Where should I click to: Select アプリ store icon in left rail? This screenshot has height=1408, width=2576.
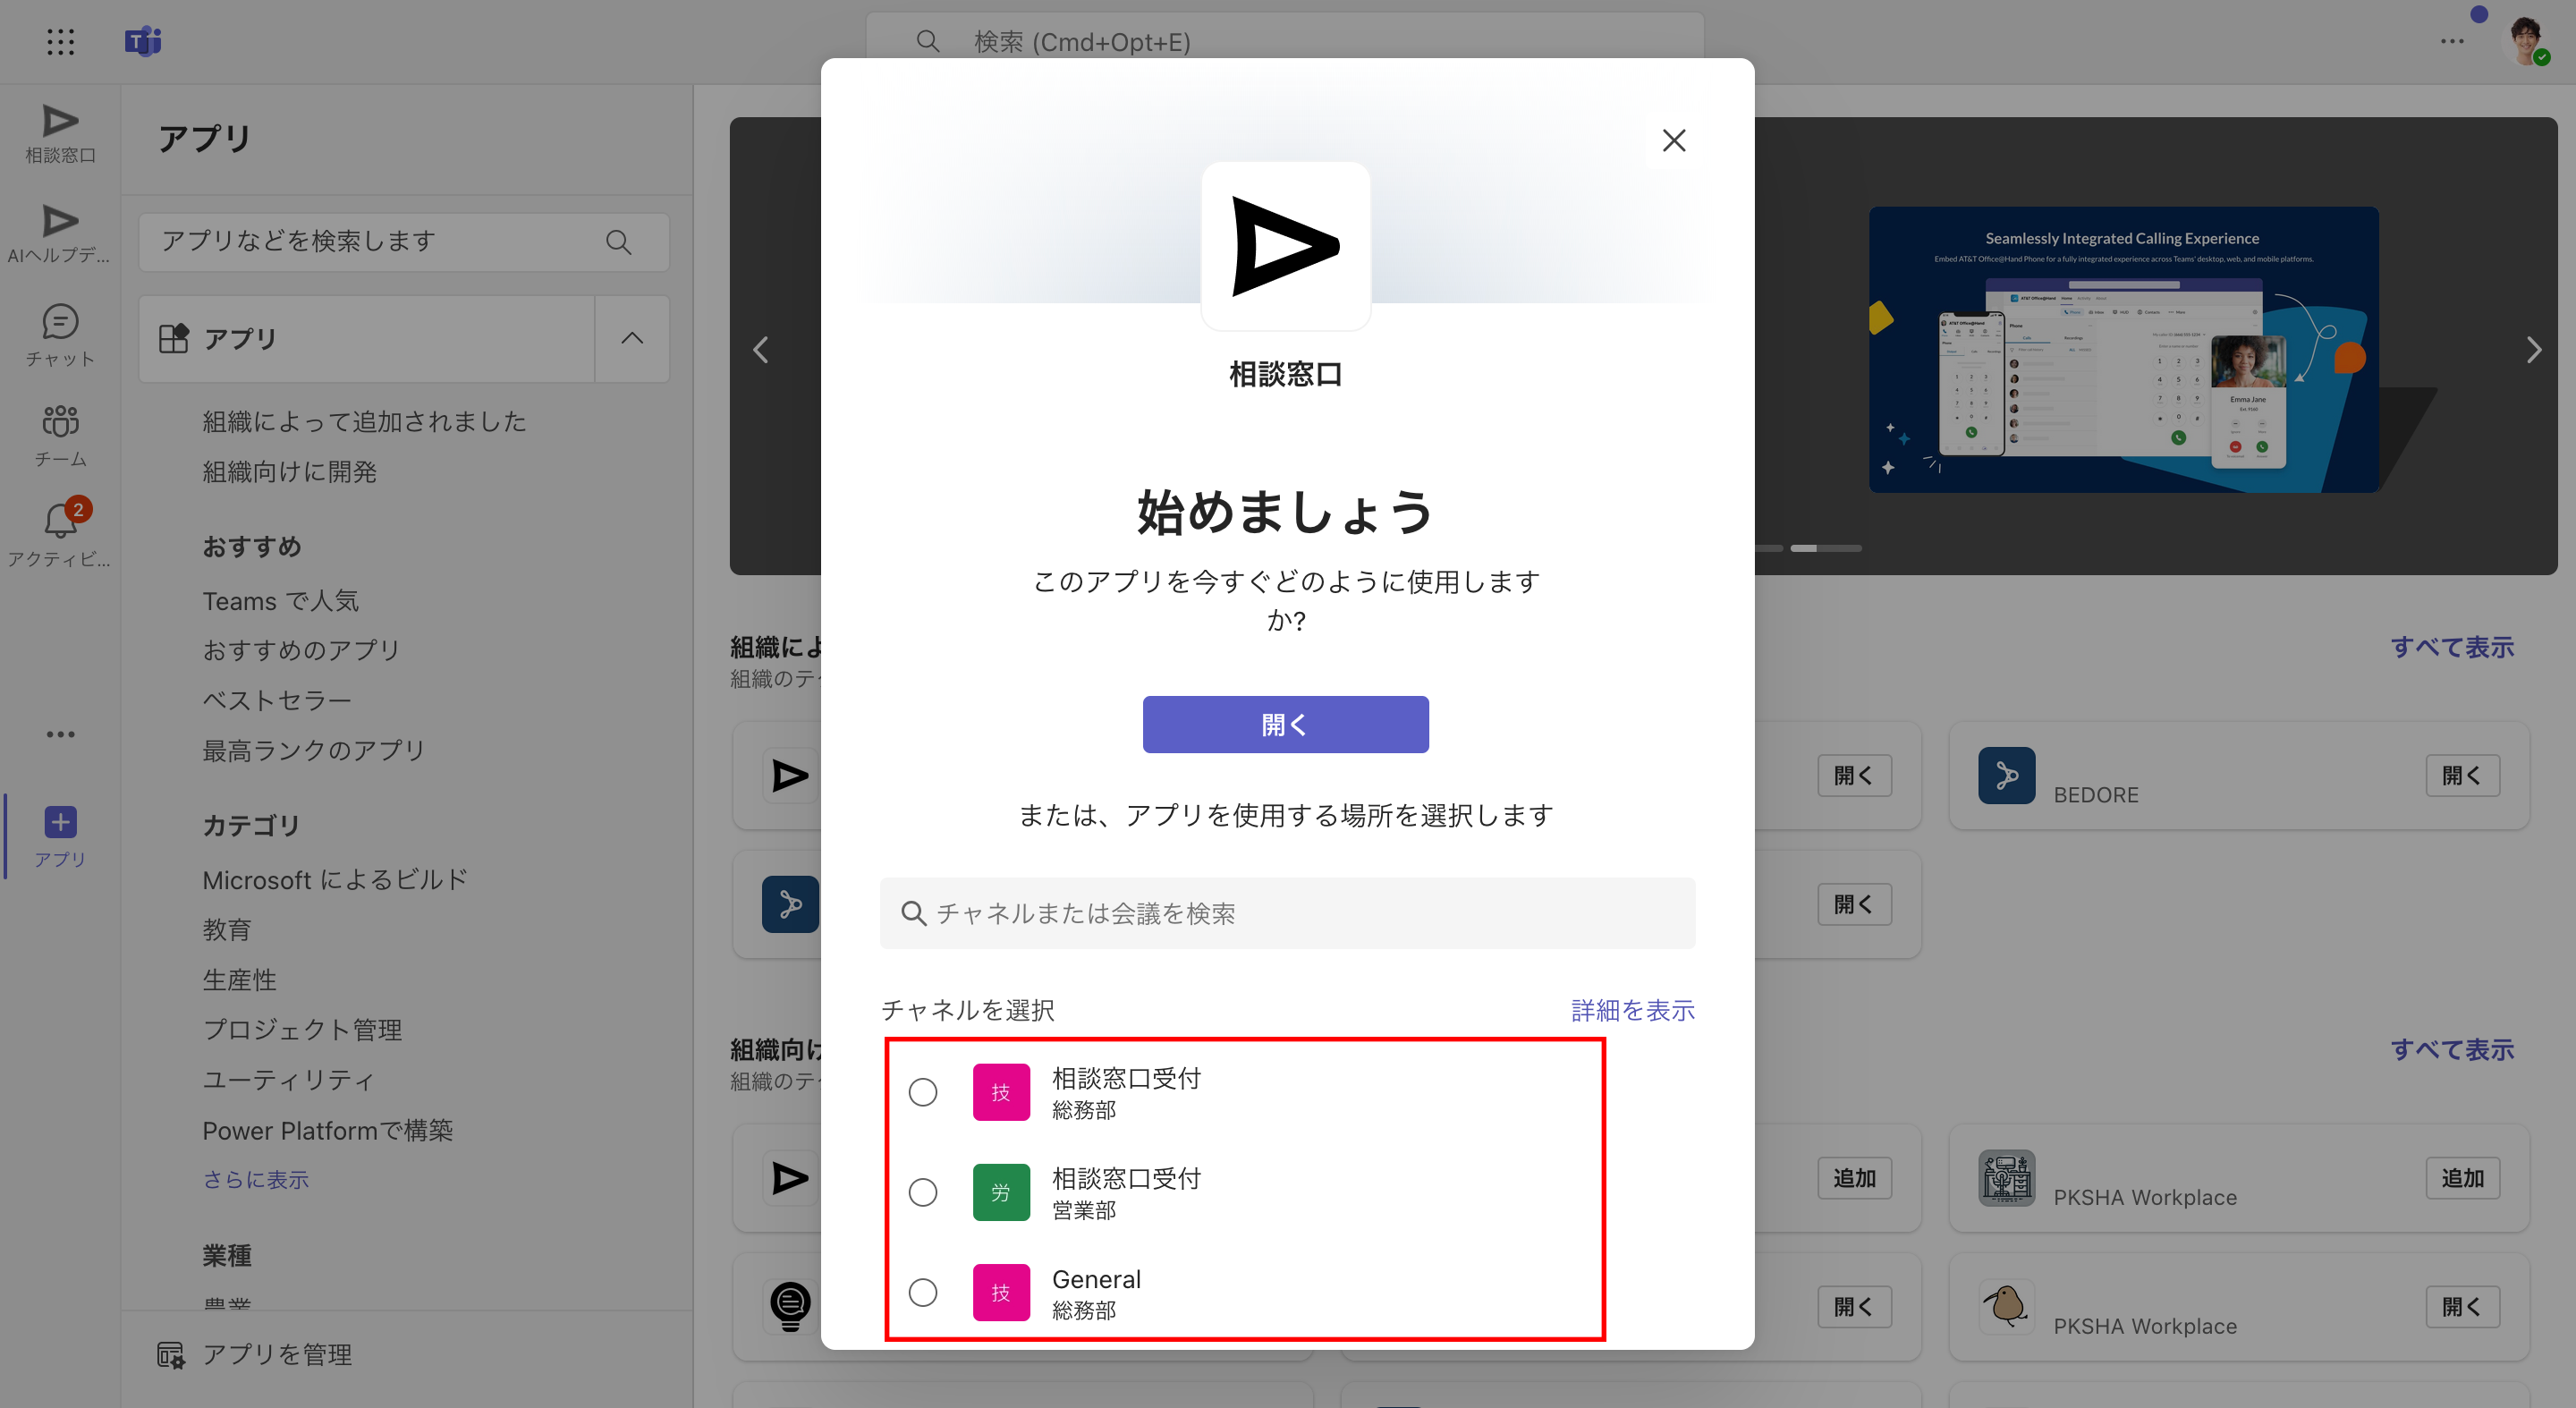tap(60, 836)
